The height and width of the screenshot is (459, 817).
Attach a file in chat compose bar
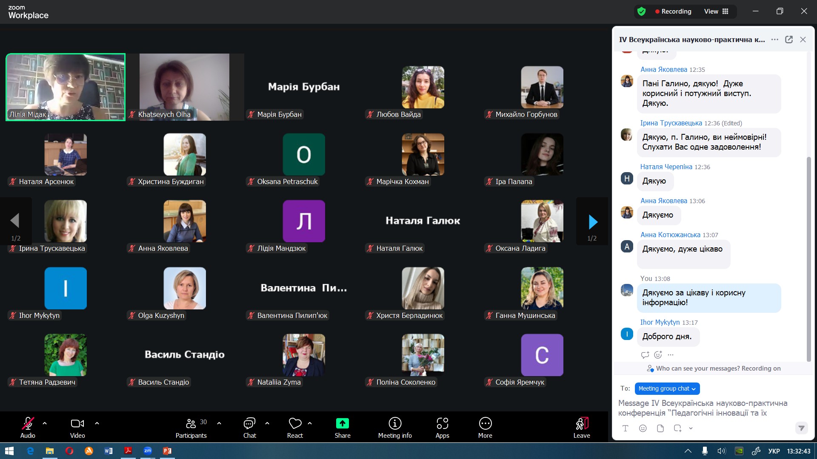660,428
